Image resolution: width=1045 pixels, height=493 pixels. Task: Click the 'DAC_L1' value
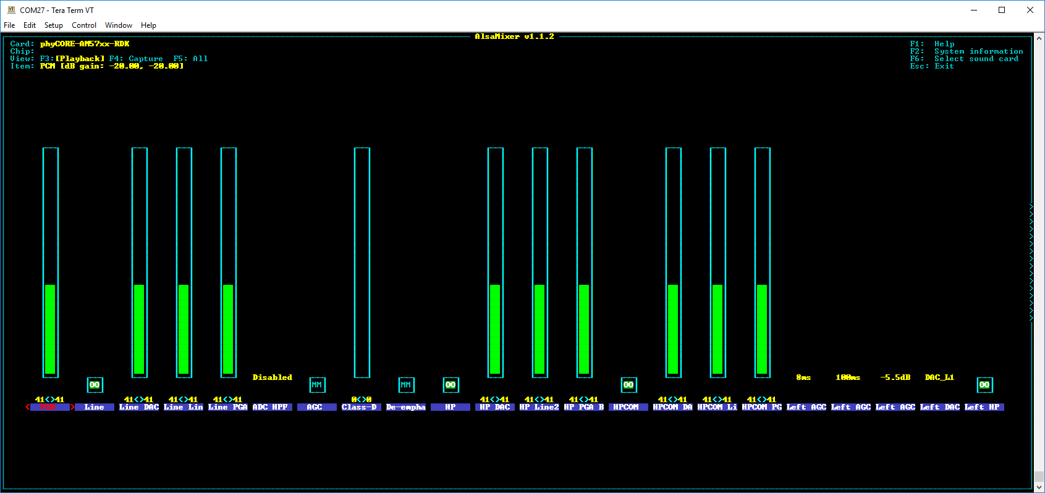click(939, 377)
